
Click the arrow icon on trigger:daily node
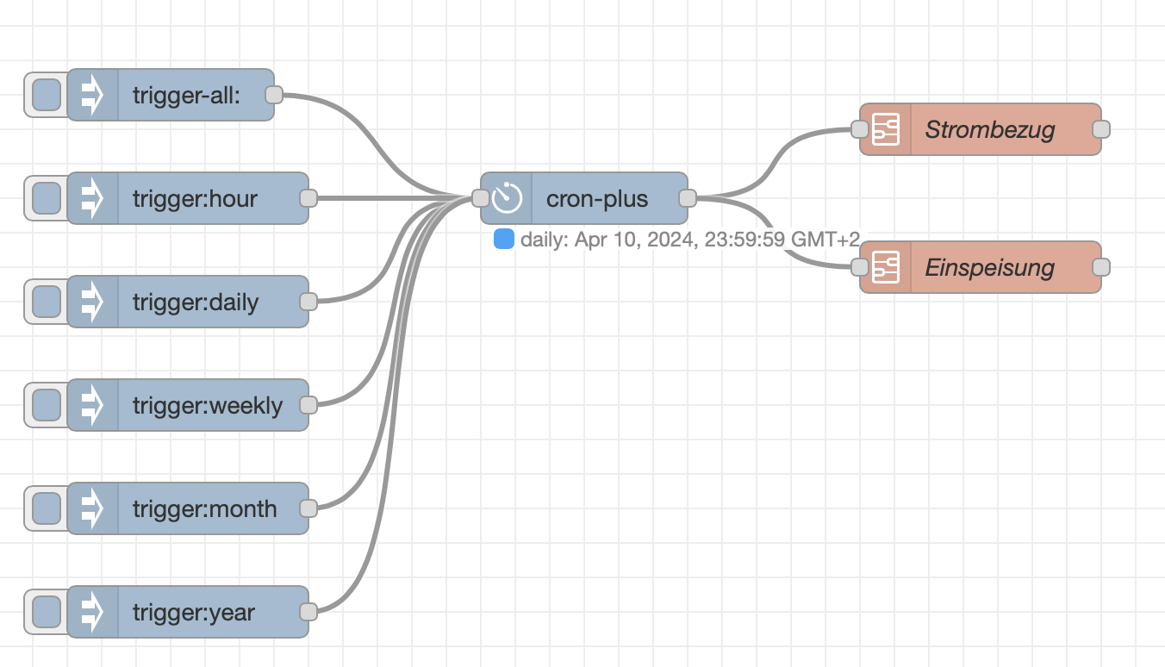(92, 302)
